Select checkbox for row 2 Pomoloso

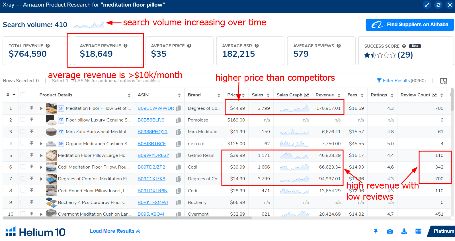(23, 120)
